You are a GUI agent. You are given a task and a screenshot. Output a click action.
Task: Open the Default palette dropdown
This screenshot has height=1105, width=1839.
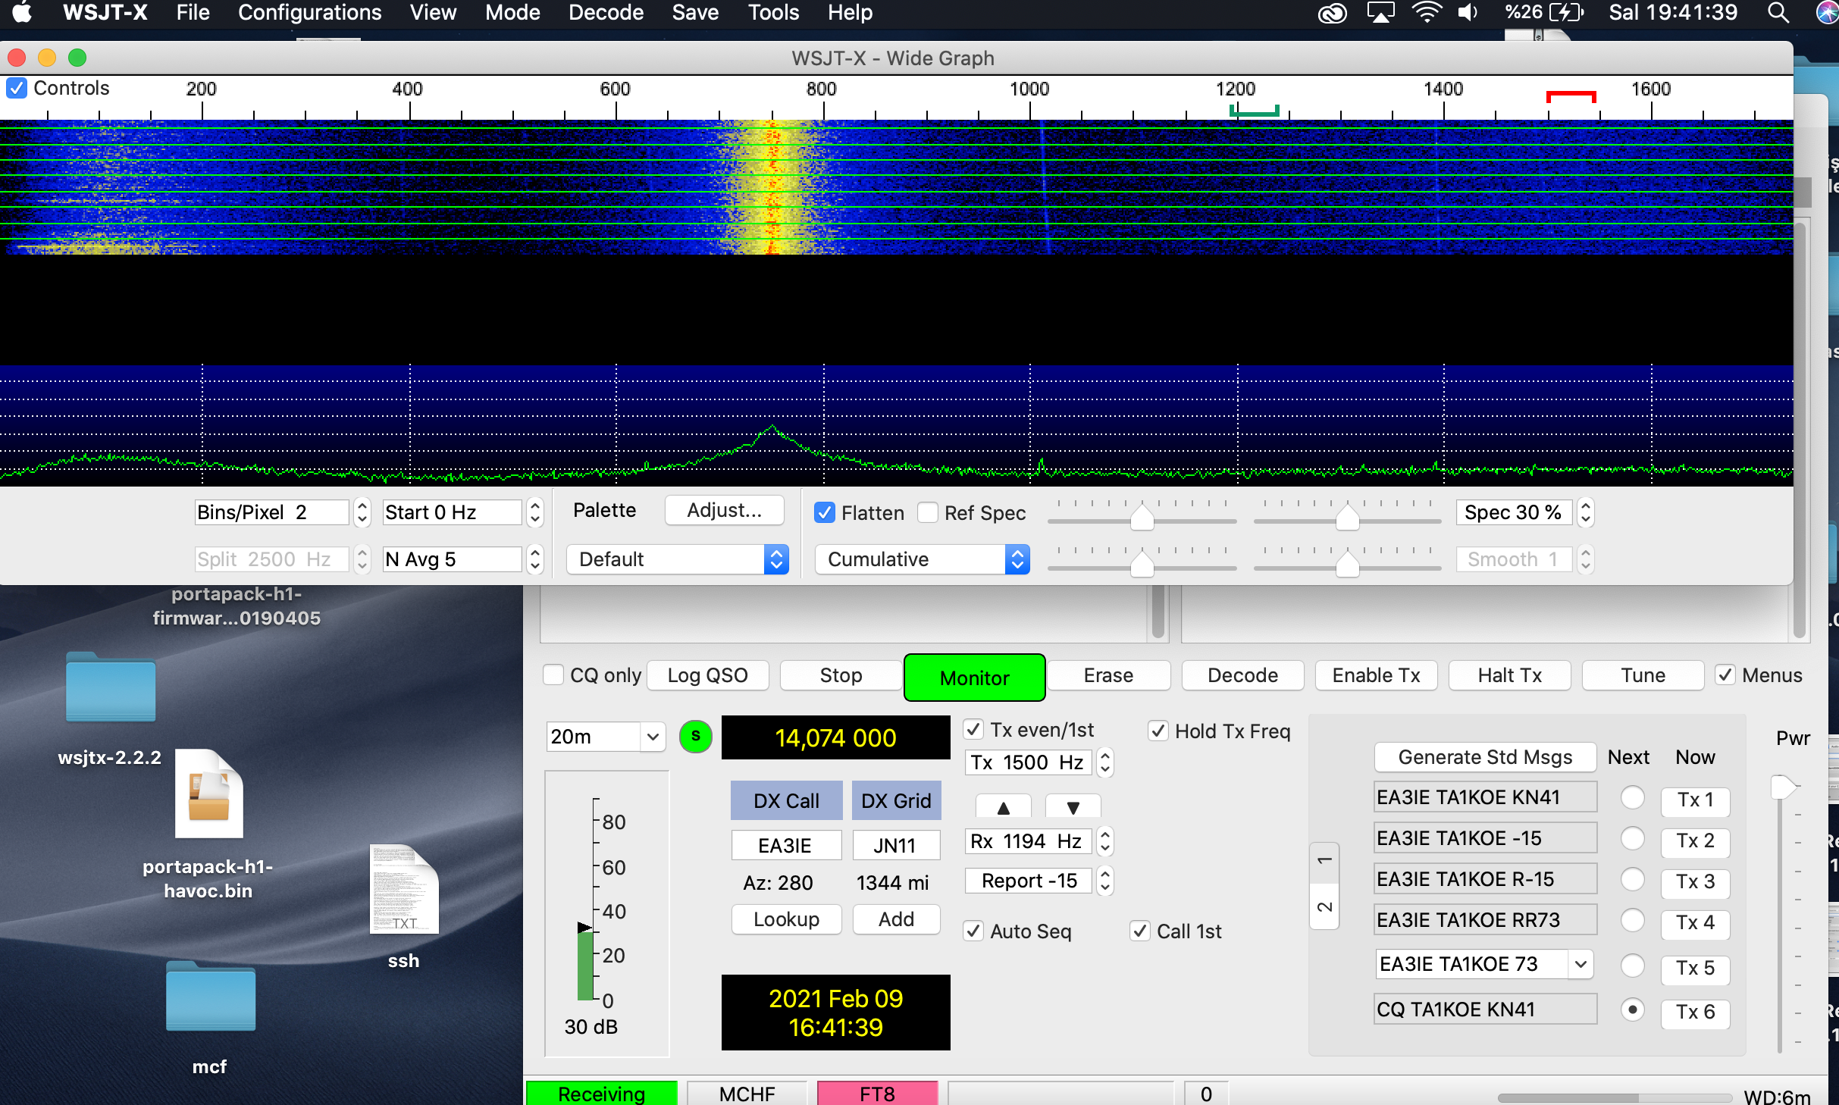(678, 559)
